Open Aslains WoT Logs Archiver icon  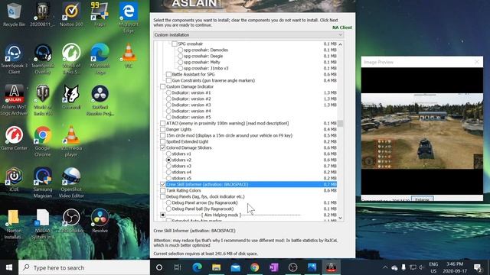(x=14, y=100)
